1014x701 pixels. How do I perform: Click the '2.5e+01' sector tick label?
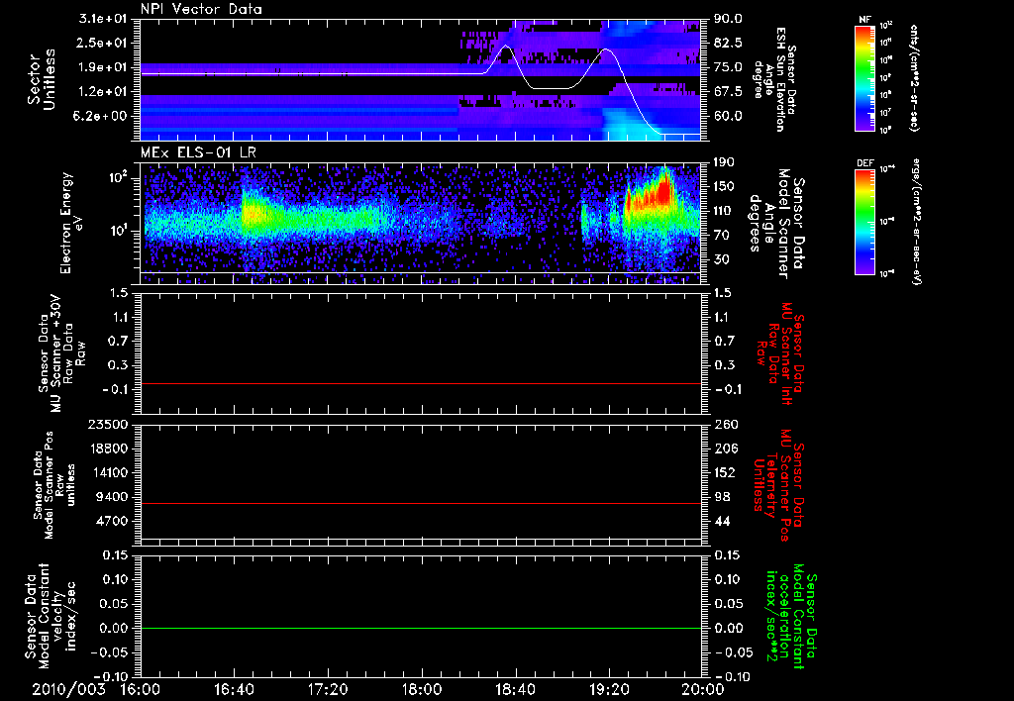pyautogui.click(x=103, y=43)
